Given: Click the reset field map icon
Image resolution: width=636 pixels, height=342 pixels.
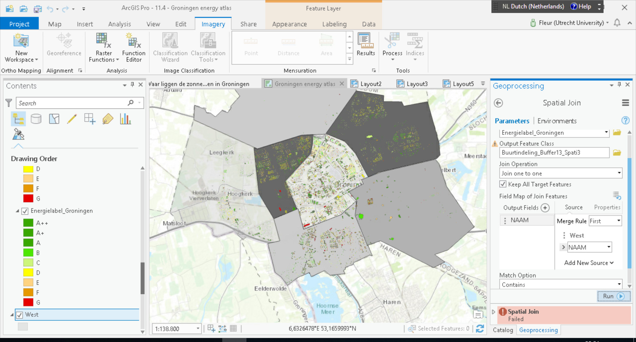Looking at the screenshot, I should point(617,196).
